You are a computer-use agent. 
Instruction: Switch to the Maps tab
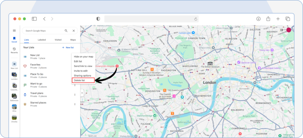tap(73, 40)
